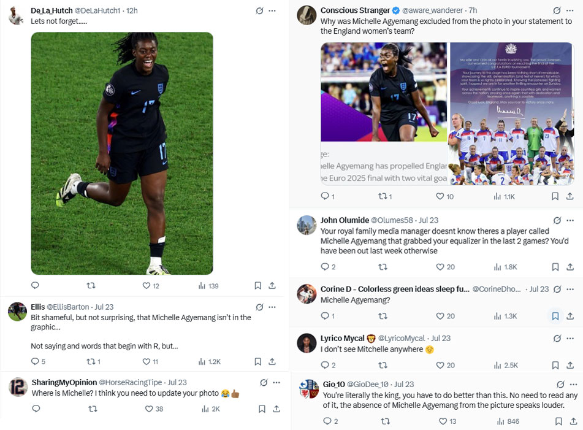Open Jul 23 timestamp on Ellis's tweet
The height and width of the screenshot is (430, 583).
(104, 307)
